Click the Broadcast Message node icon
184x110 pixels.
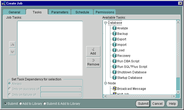(x=115, y=89)
